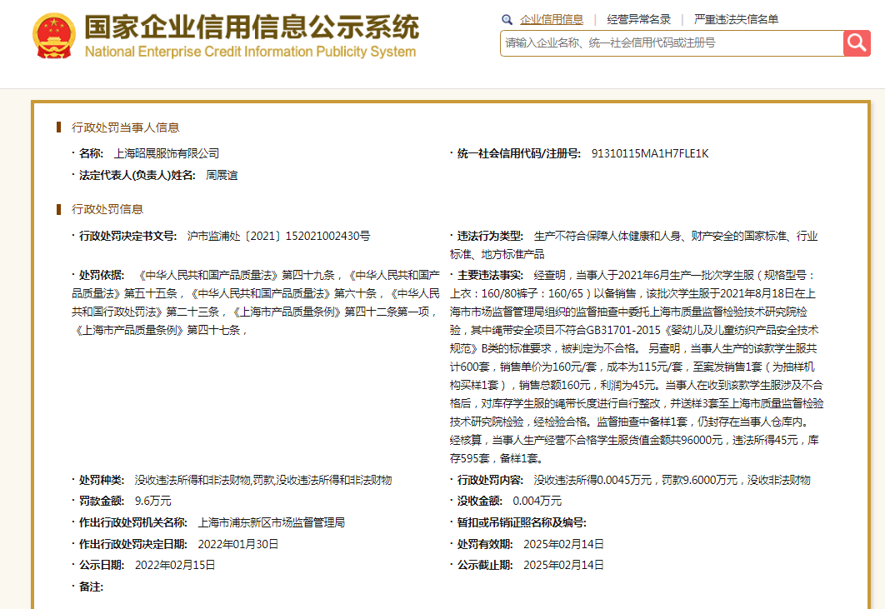This screenshot has height=609, width=885.
Task: Click the 行政处罚当事人信息 section heading
Action: coord(125,127)
